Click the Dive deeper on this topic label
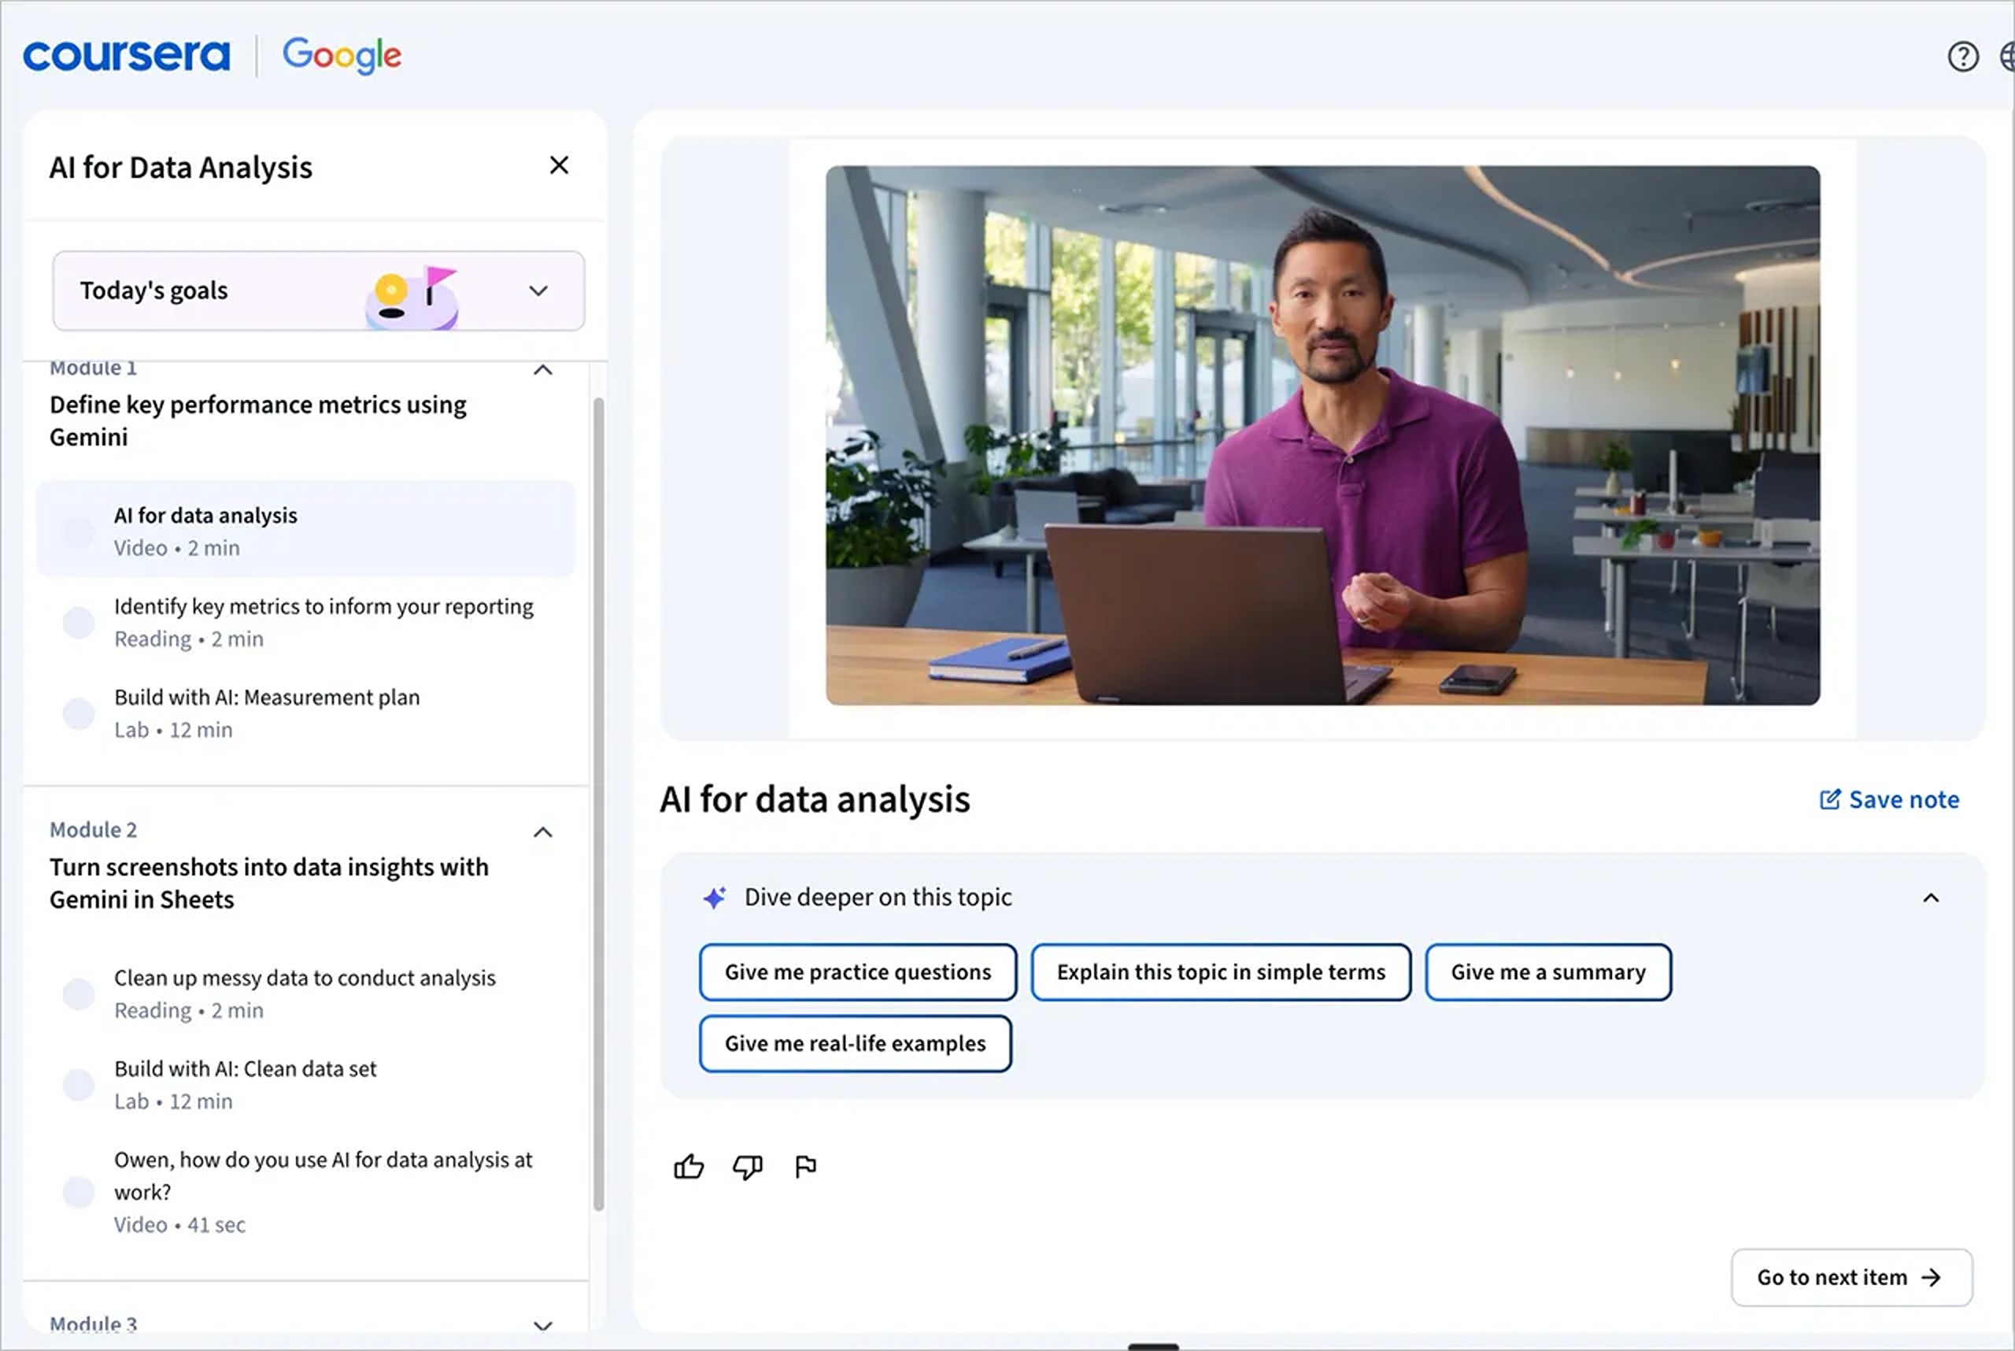 click(878, 898)
